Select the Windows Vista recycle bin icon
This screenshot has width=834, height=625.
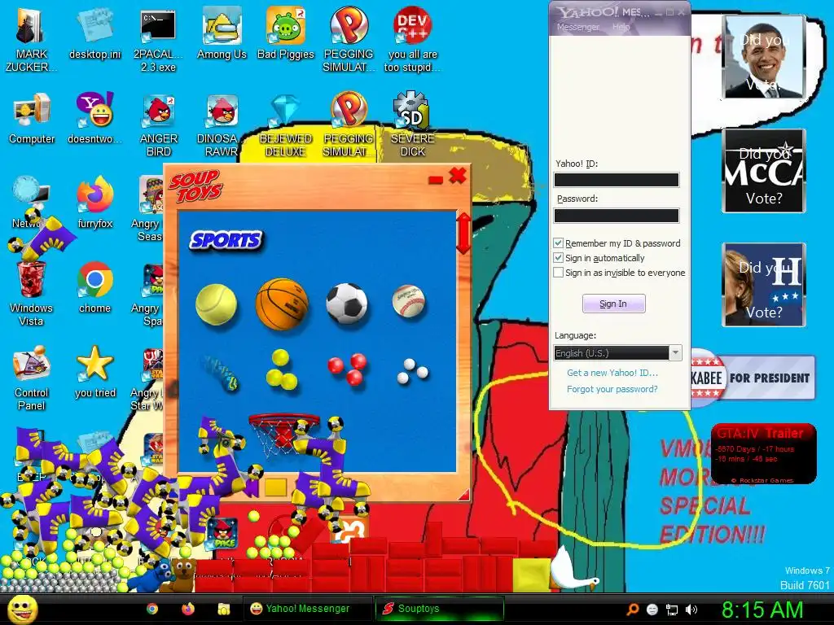point(31,293)
